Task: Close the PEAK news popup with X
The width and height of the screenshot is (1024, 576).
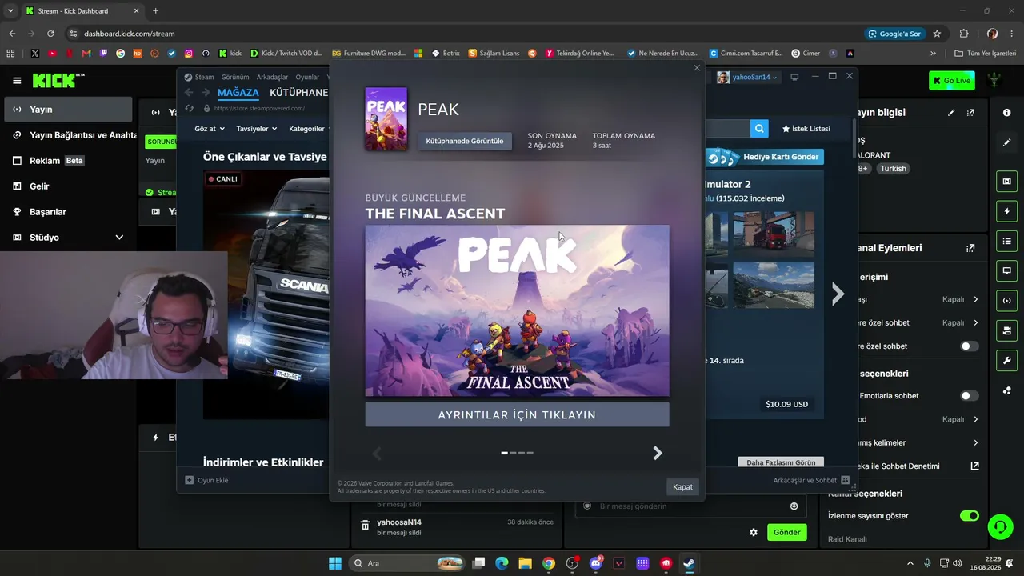Action: pos(697,68)
